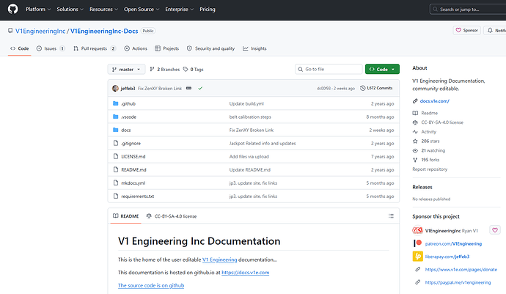Screen dimensions: 506x294
Task: Switch to the Pull requests tab
Action: 94,48
